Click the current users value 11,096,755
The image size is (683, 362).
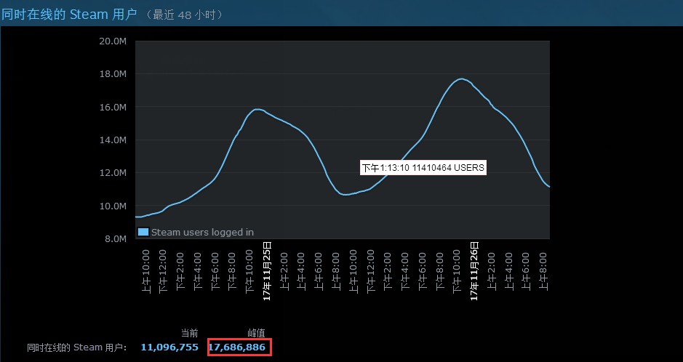169,347
